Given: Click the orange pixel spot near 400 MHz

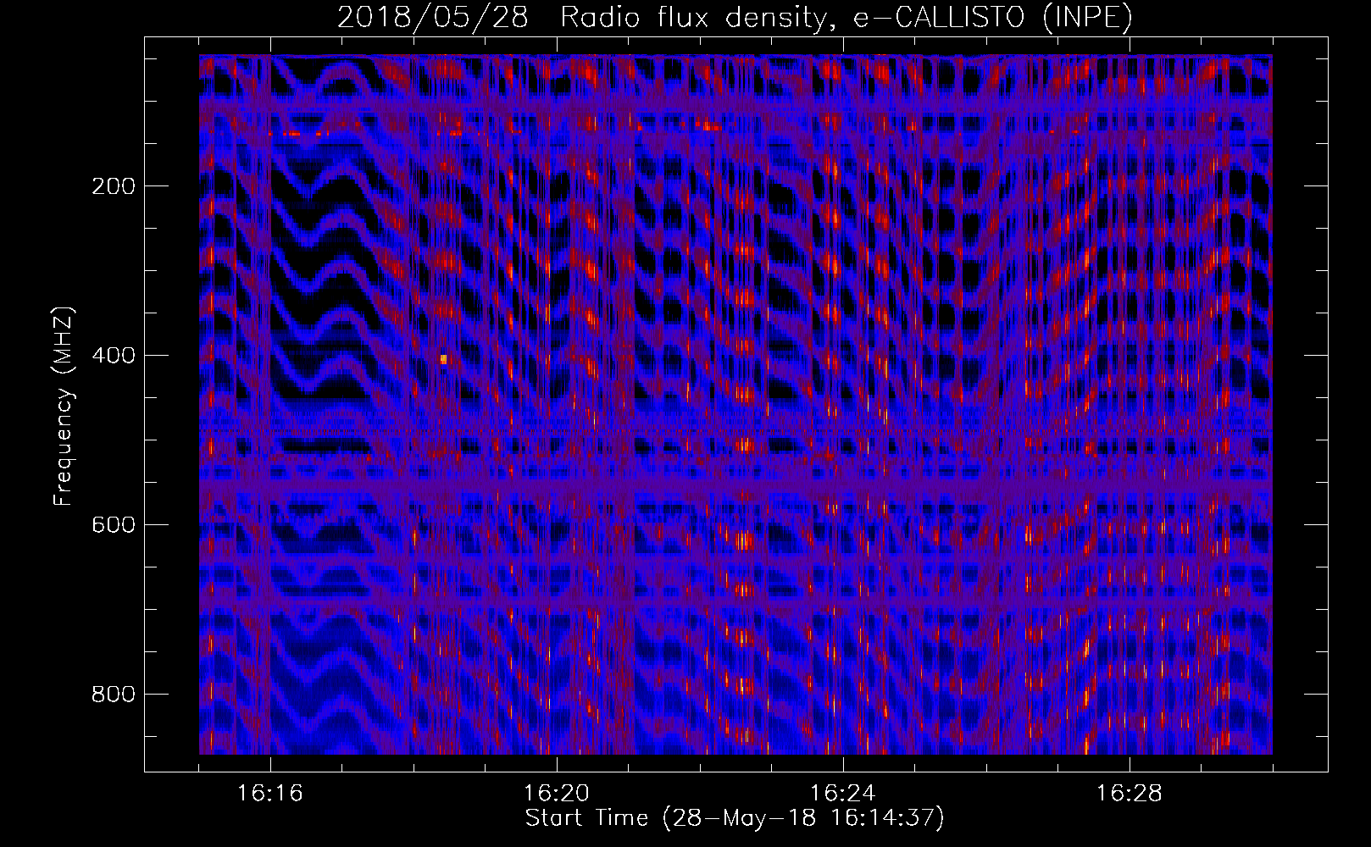Looking at the screenshot, I should [443, 359].
